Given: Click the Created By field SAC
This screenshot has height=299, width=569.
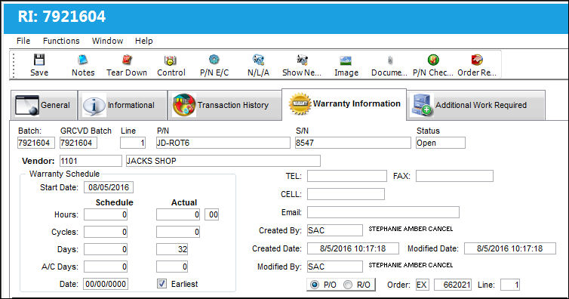Looking at the screenshot, I should (334, 230).
